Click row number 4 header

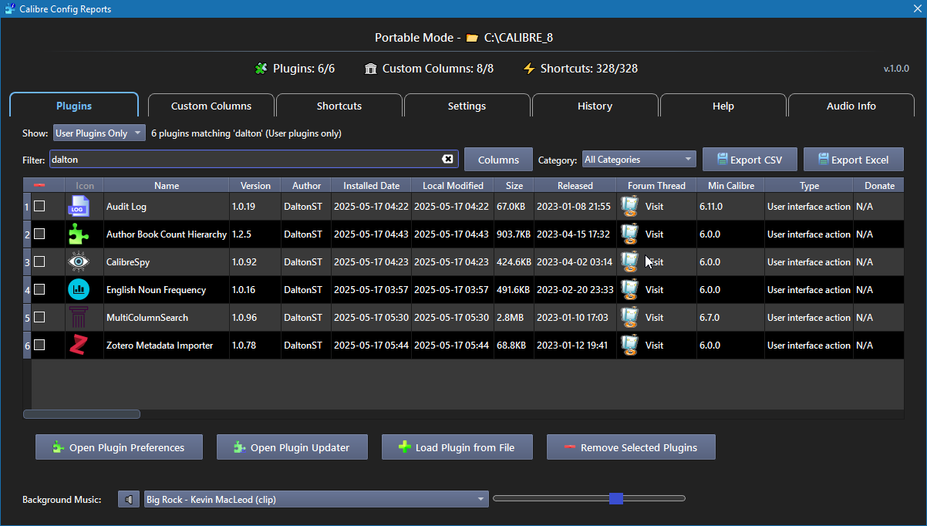pyautogui.click(x=27, y=290)
